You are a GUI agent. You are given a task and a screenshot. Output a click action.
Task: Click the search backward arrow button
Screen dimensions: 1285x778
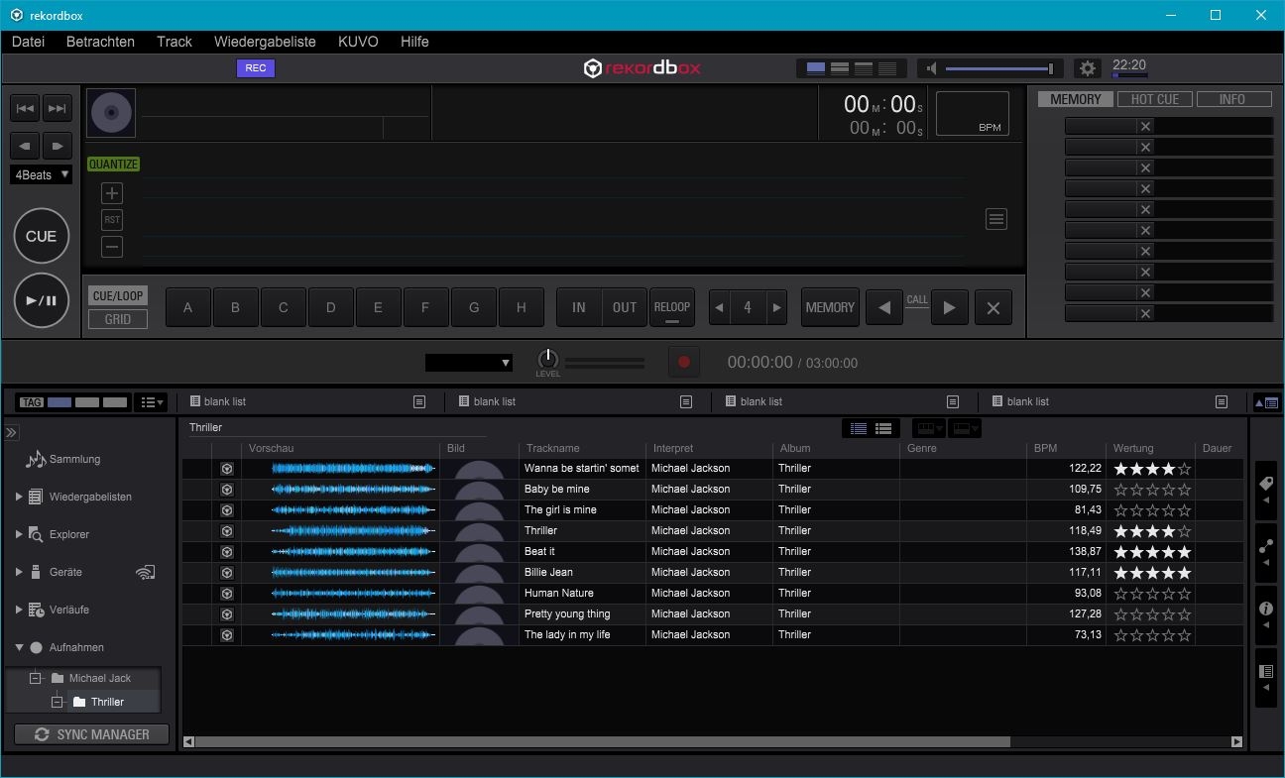[25, 146]
